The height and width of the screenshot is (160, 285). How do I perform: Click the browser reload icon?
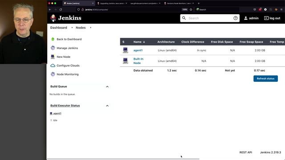pos(61,9)
